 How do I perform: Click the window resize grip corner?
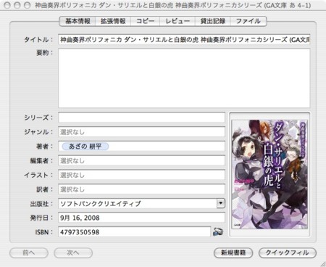[322, 264]
